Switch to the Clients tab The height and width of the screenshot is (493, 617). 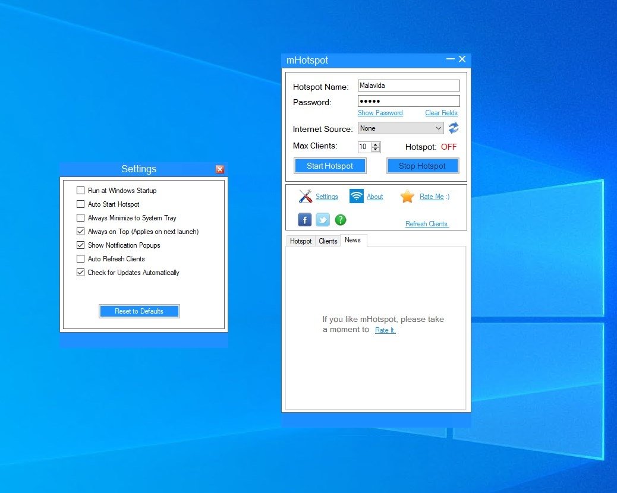coord(328,241)
